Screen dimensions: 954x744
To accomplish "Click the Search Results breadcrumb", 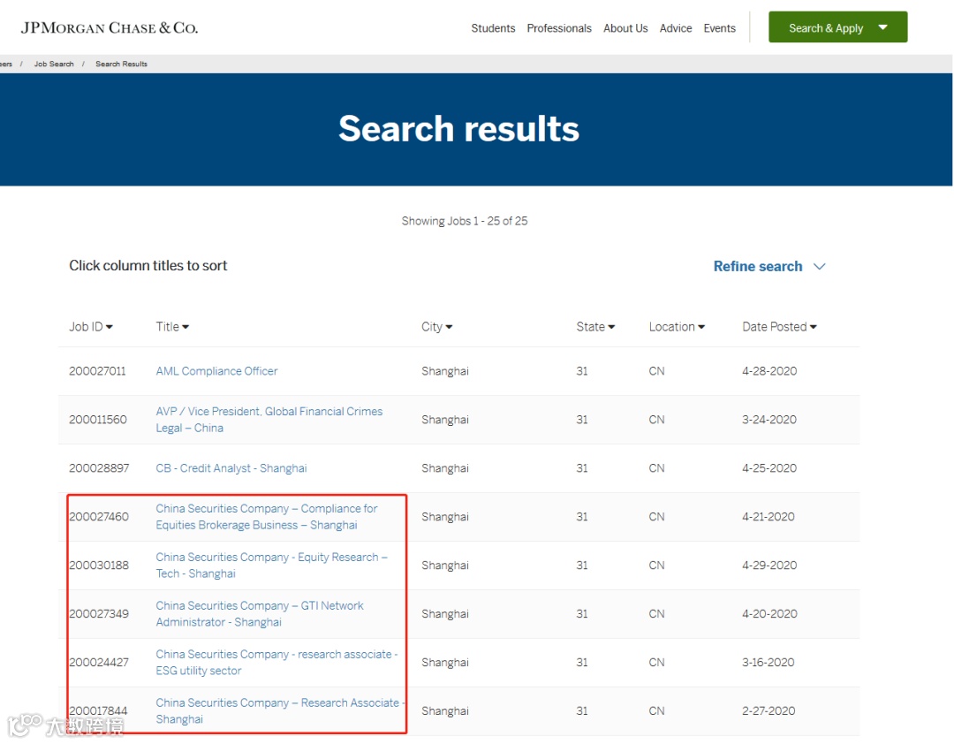I will [121, 64].
